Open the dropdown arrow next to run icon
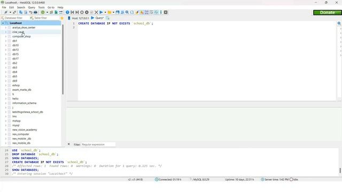The image size is (342, 192). pyautogui.click(x=105, y=12)
